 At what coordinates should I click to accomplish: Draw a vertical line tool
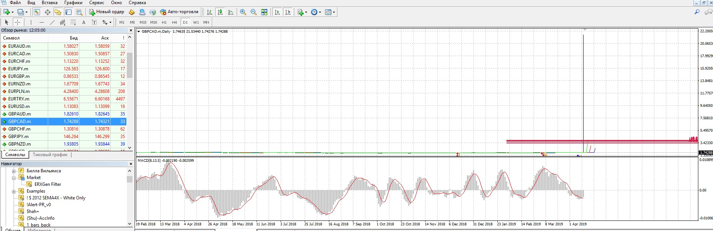tap(31, 22)
